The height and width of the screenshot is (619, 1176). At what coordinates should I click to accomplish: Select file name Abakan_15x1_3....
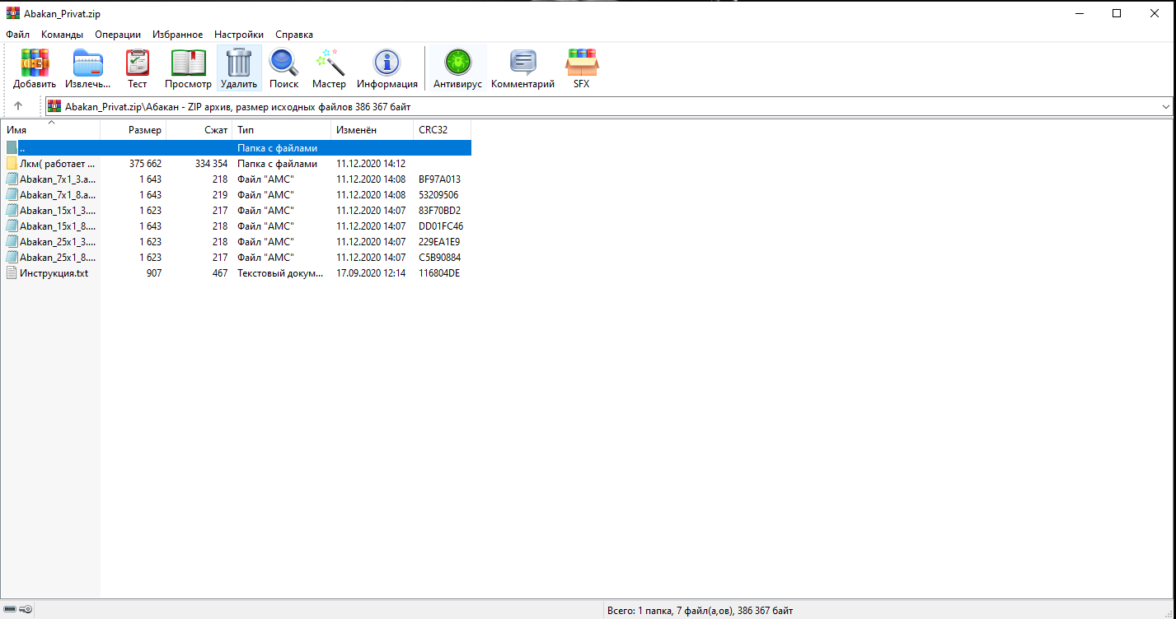pyautogui.click(x=58, y=211)
